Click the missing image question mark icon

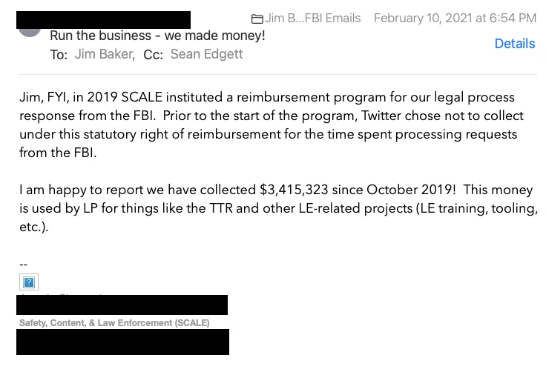click(29, 282)
